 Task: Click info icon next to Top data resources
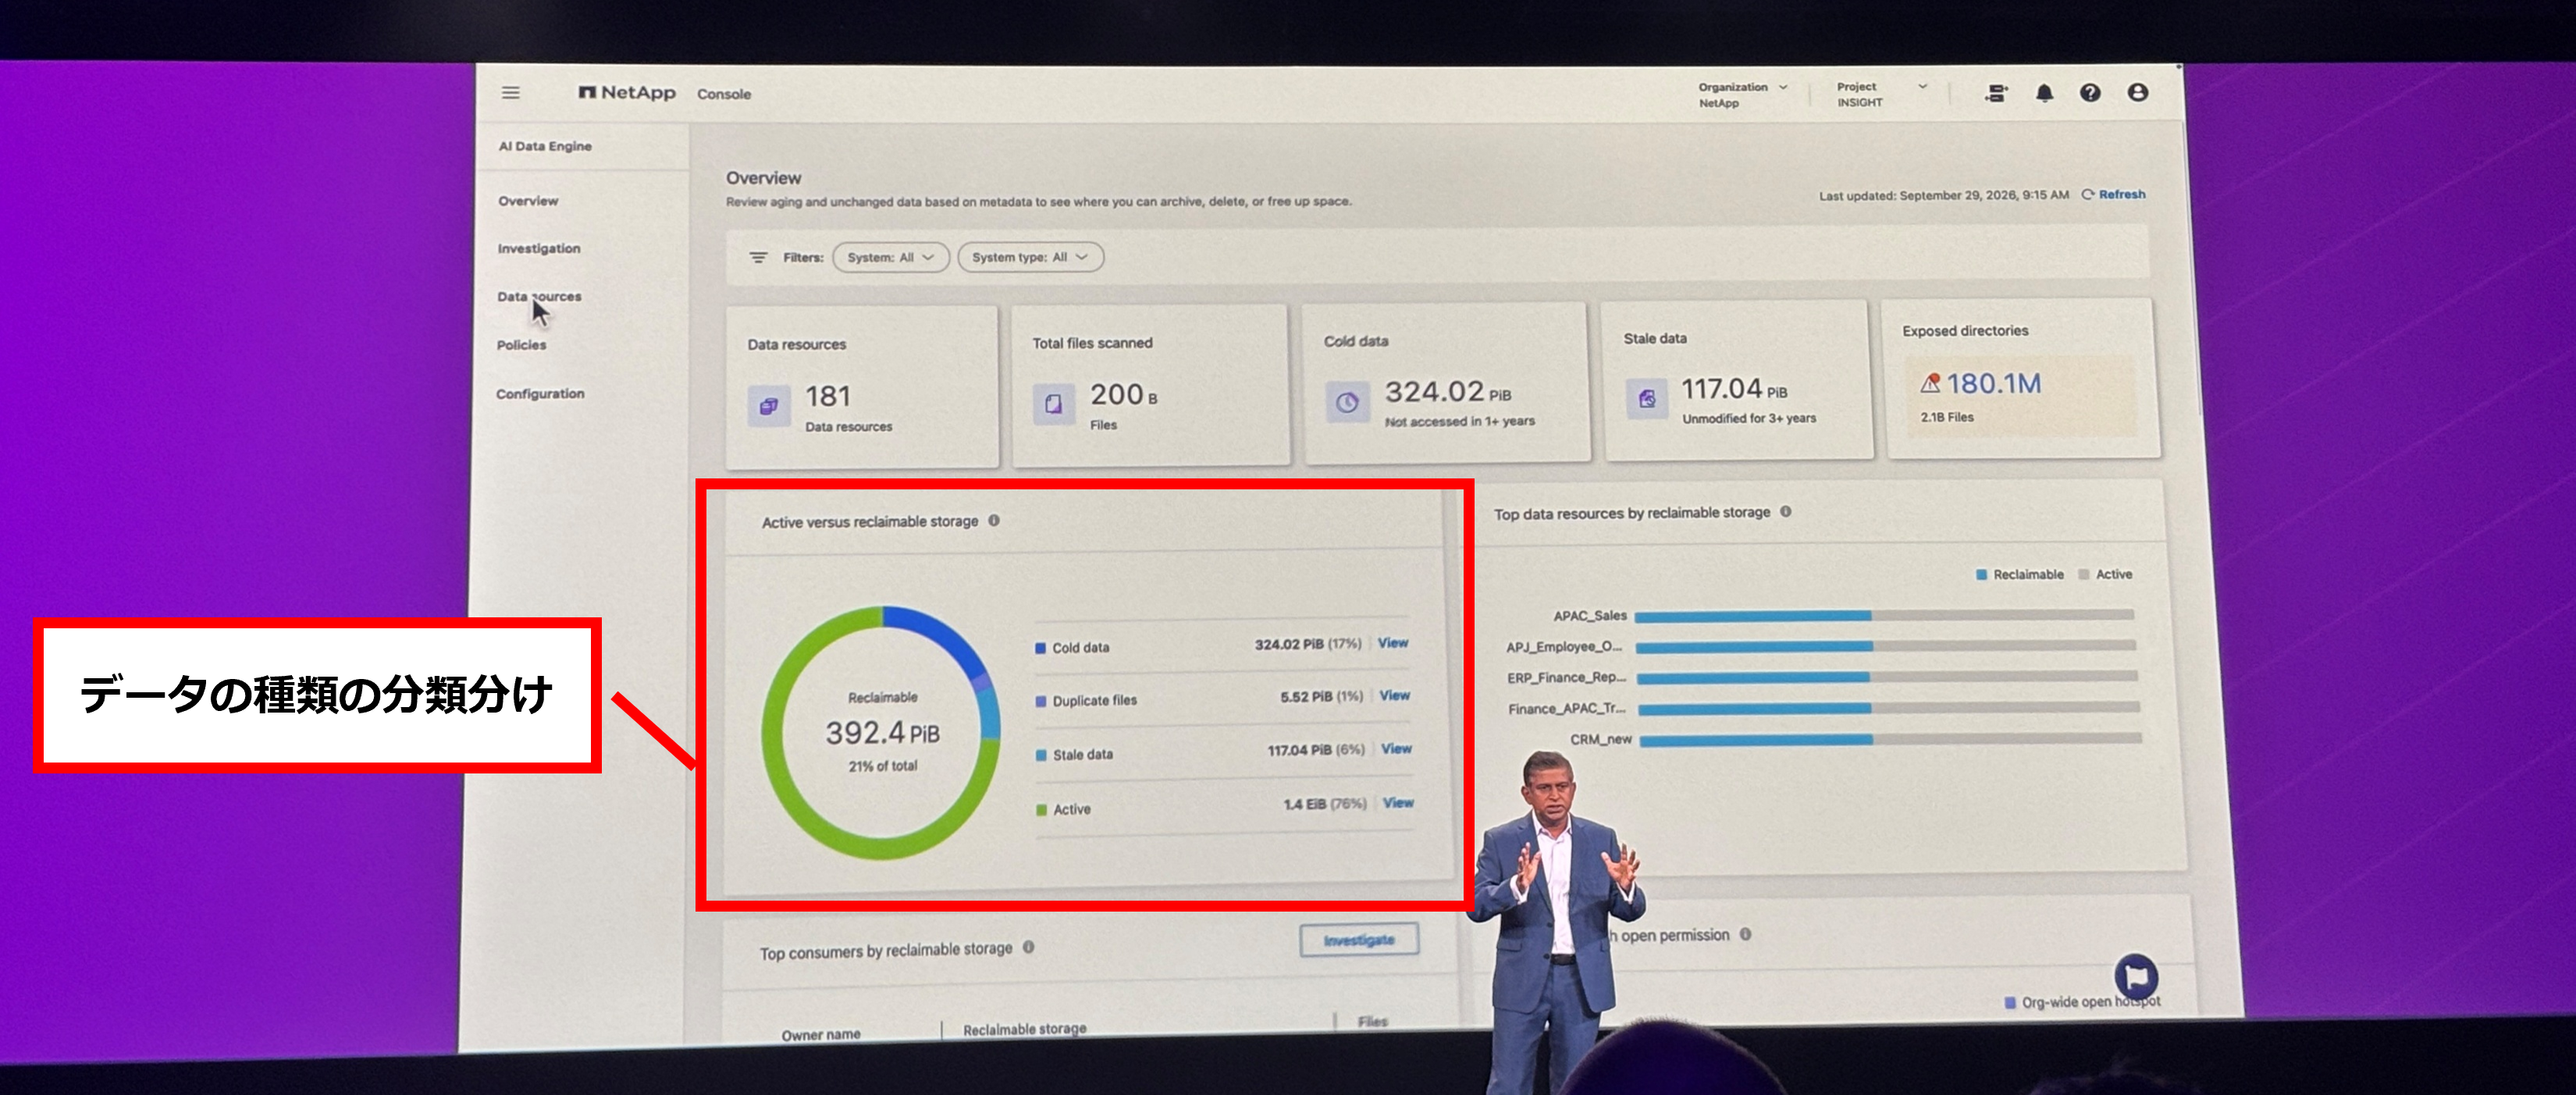[x=1785, y=511]
